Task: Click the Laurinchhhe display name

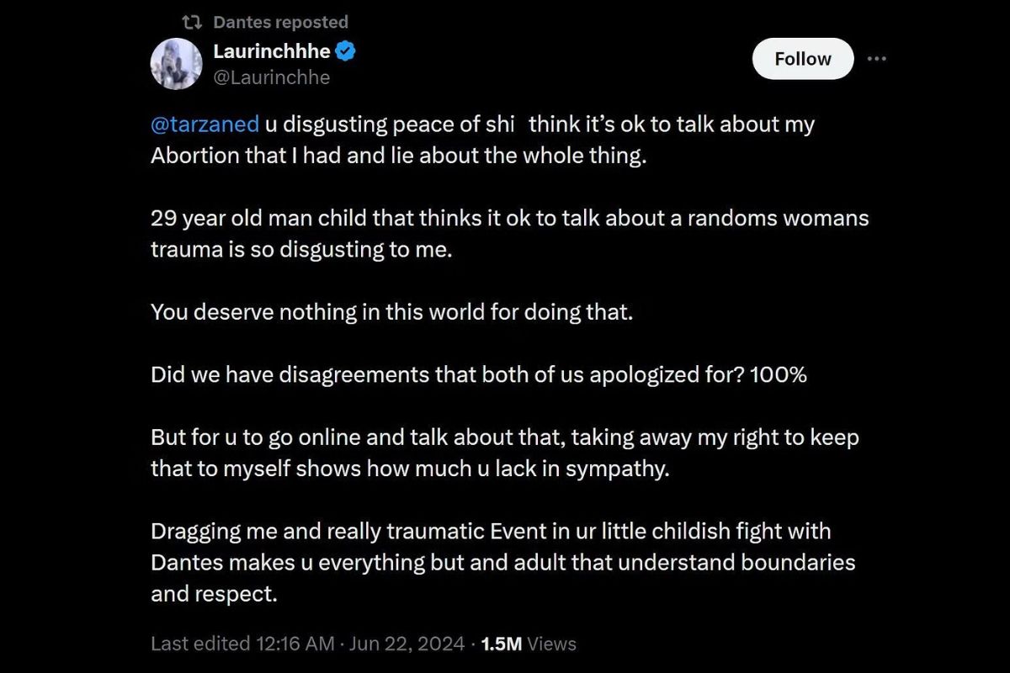Action: point(272,51)
